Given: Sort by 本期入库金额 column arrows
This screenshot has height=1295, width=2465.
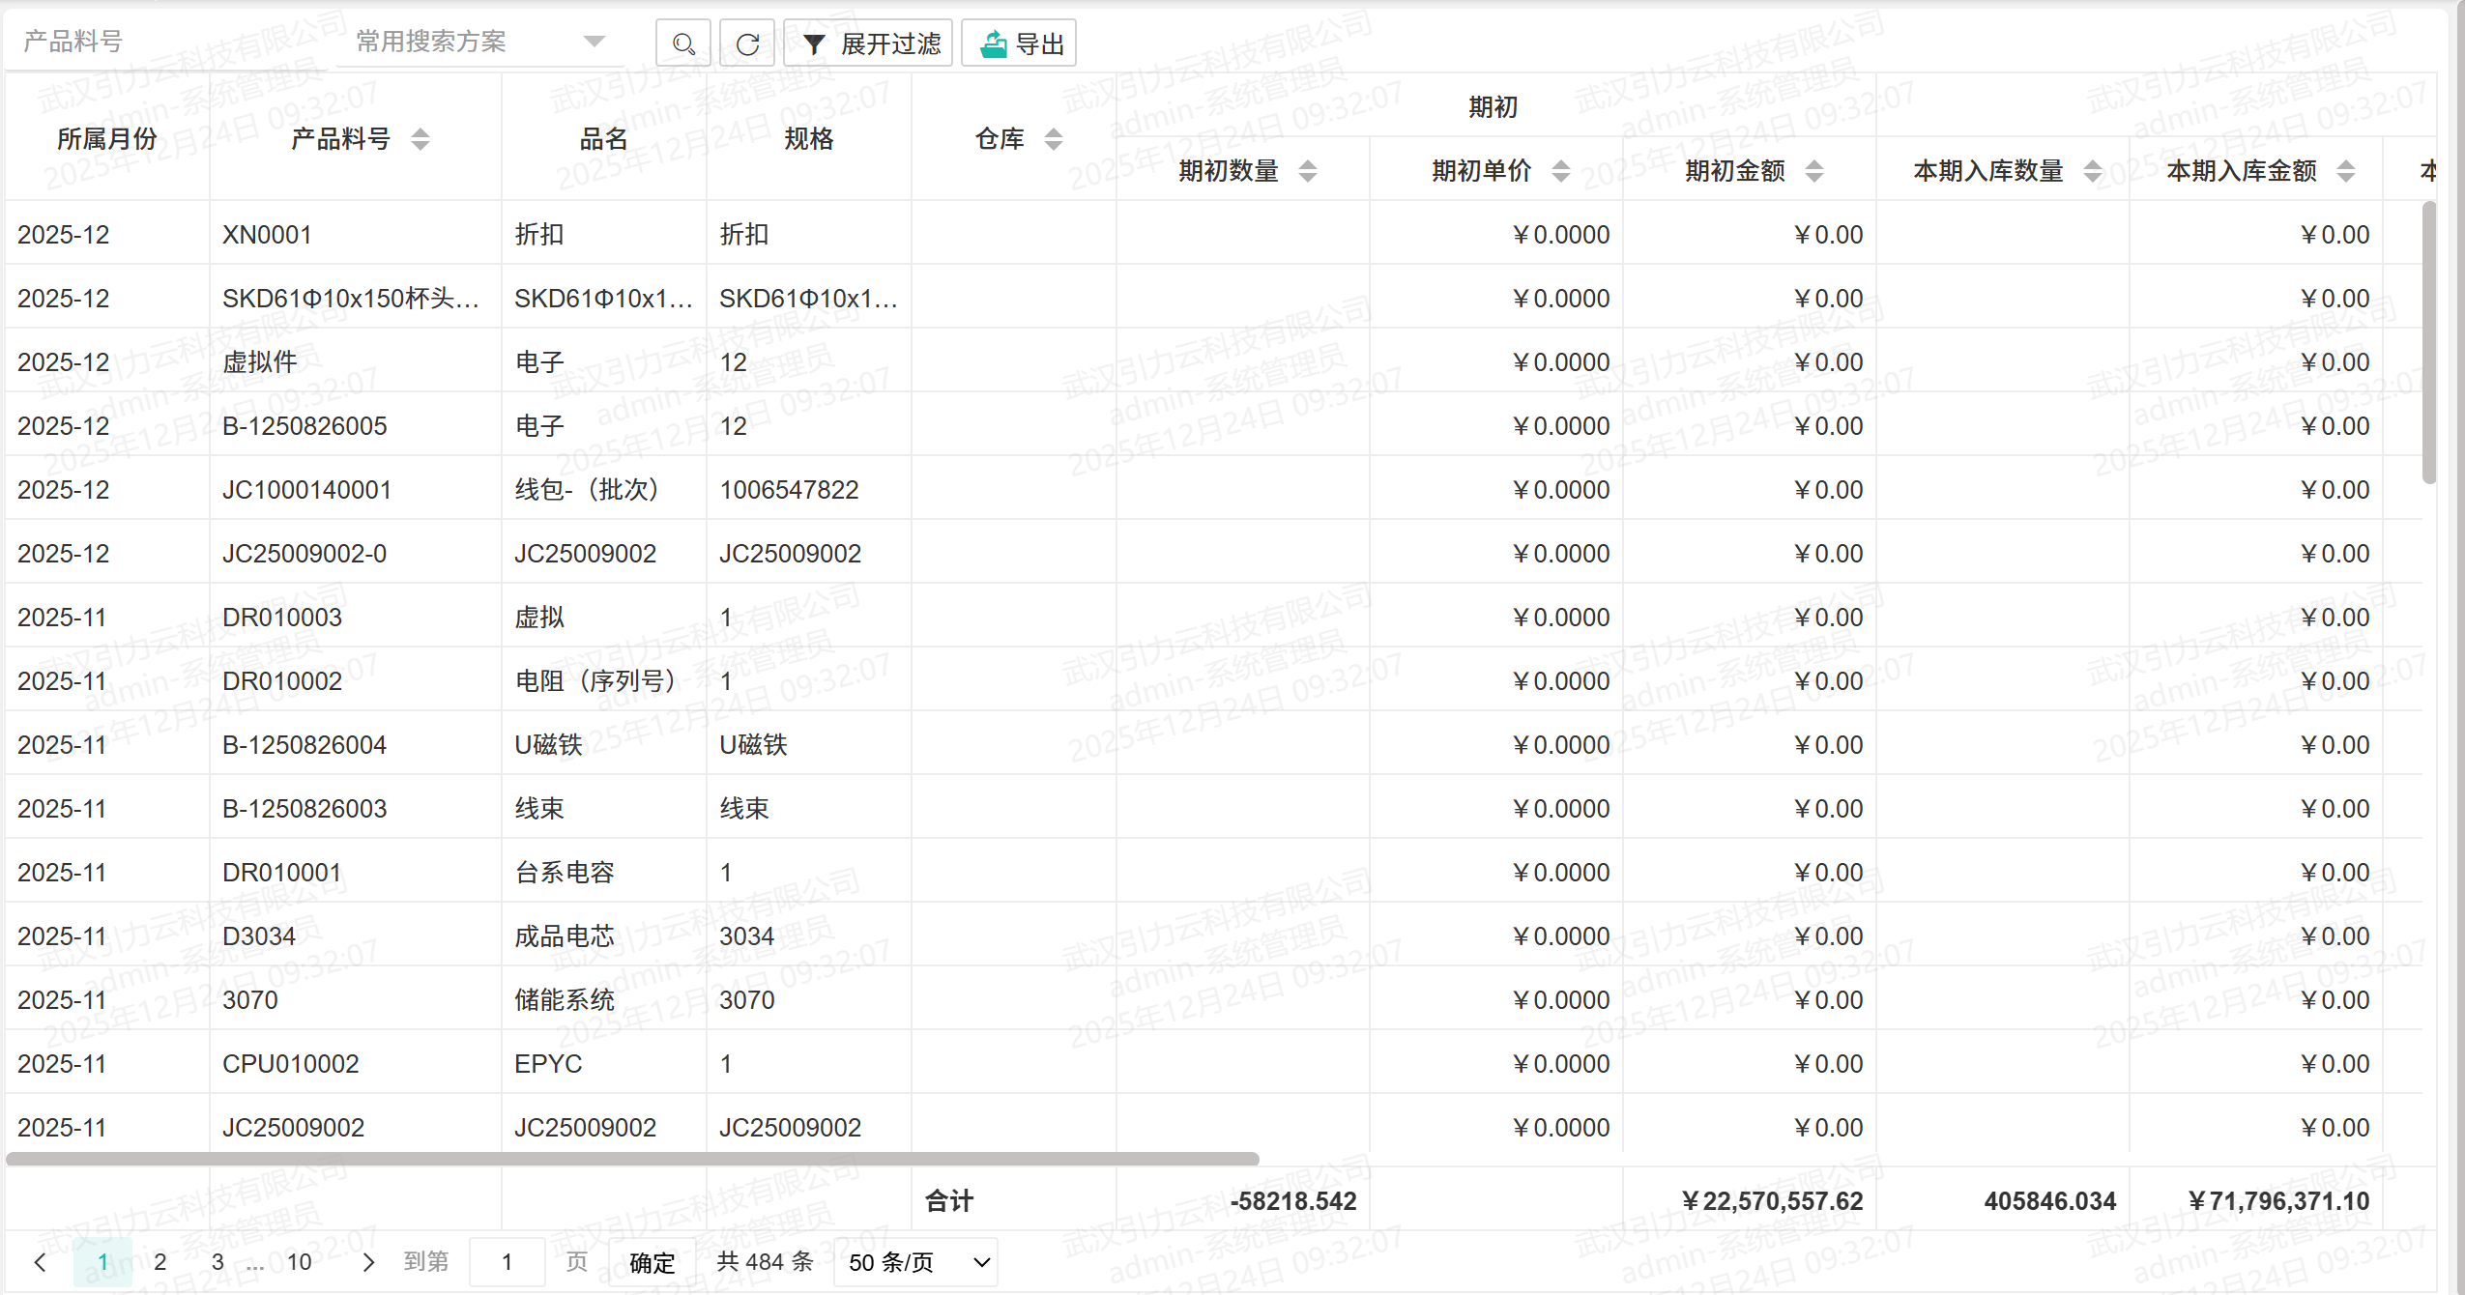Looking at the screenshot, I should [x=2345, y=171].
